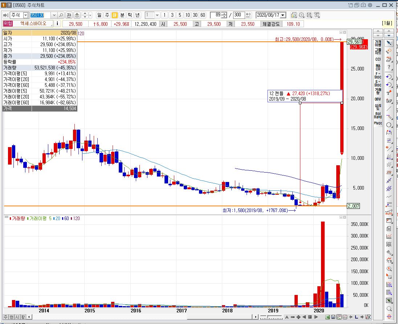Click the stock code input field 950130

coord(40,15)
